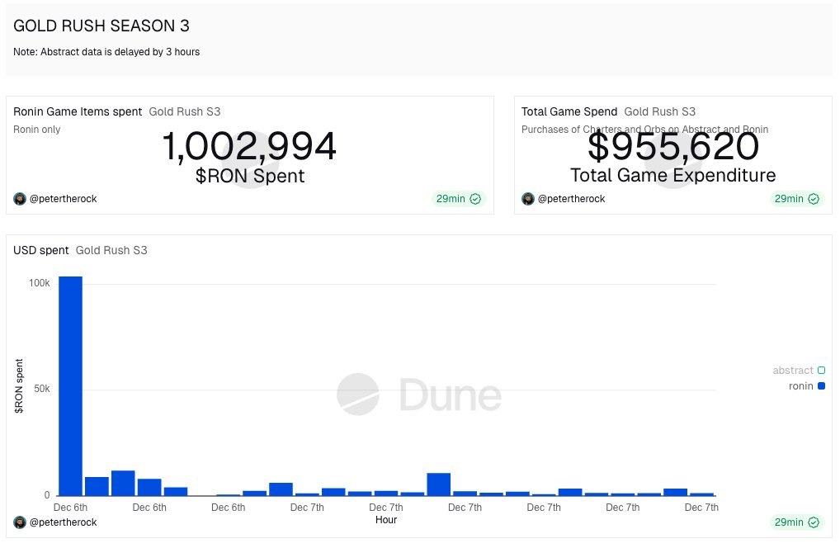Viewport: 840px width, 548px height.
Task: Click refresh checkmark icon in Total Game Spend card
Action: (814, 199)
